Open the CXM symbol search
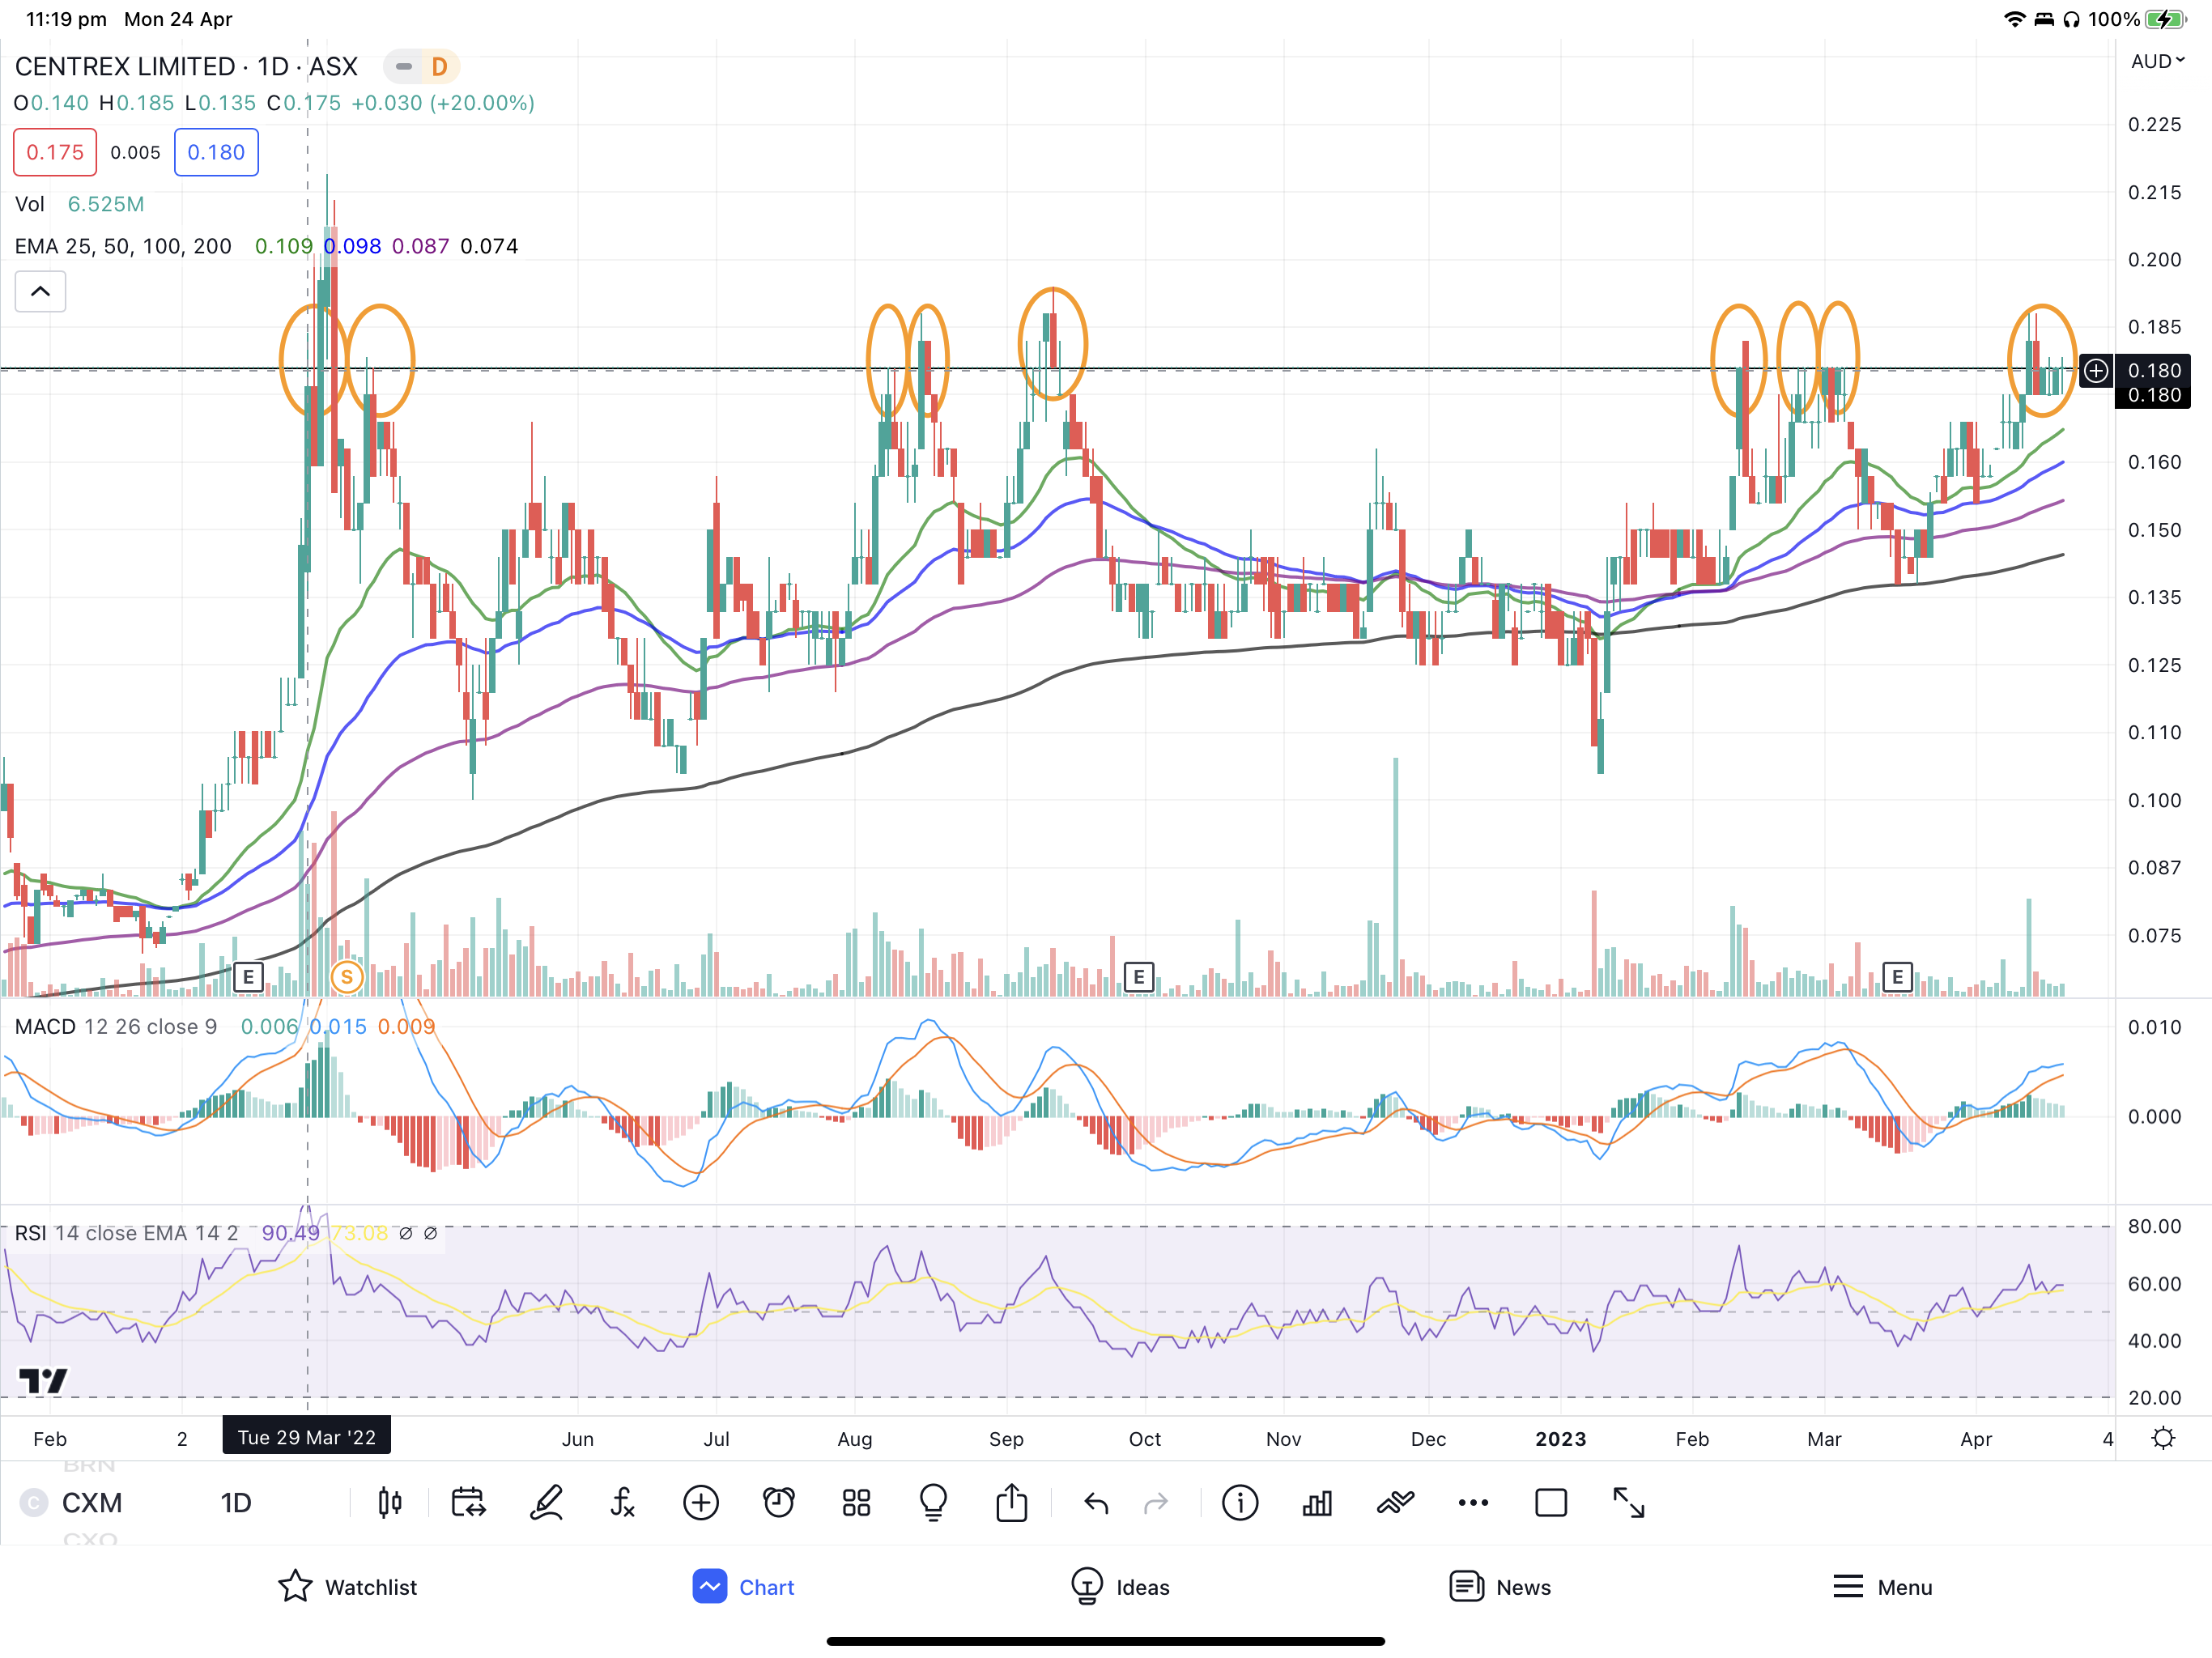 pos(91,1503)
